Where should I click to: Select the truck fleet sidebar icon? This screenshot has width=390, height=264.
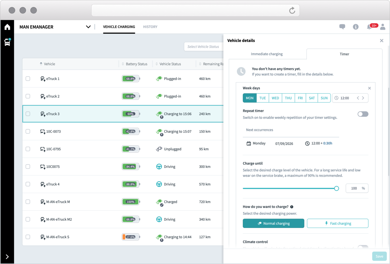click(7, 42)
